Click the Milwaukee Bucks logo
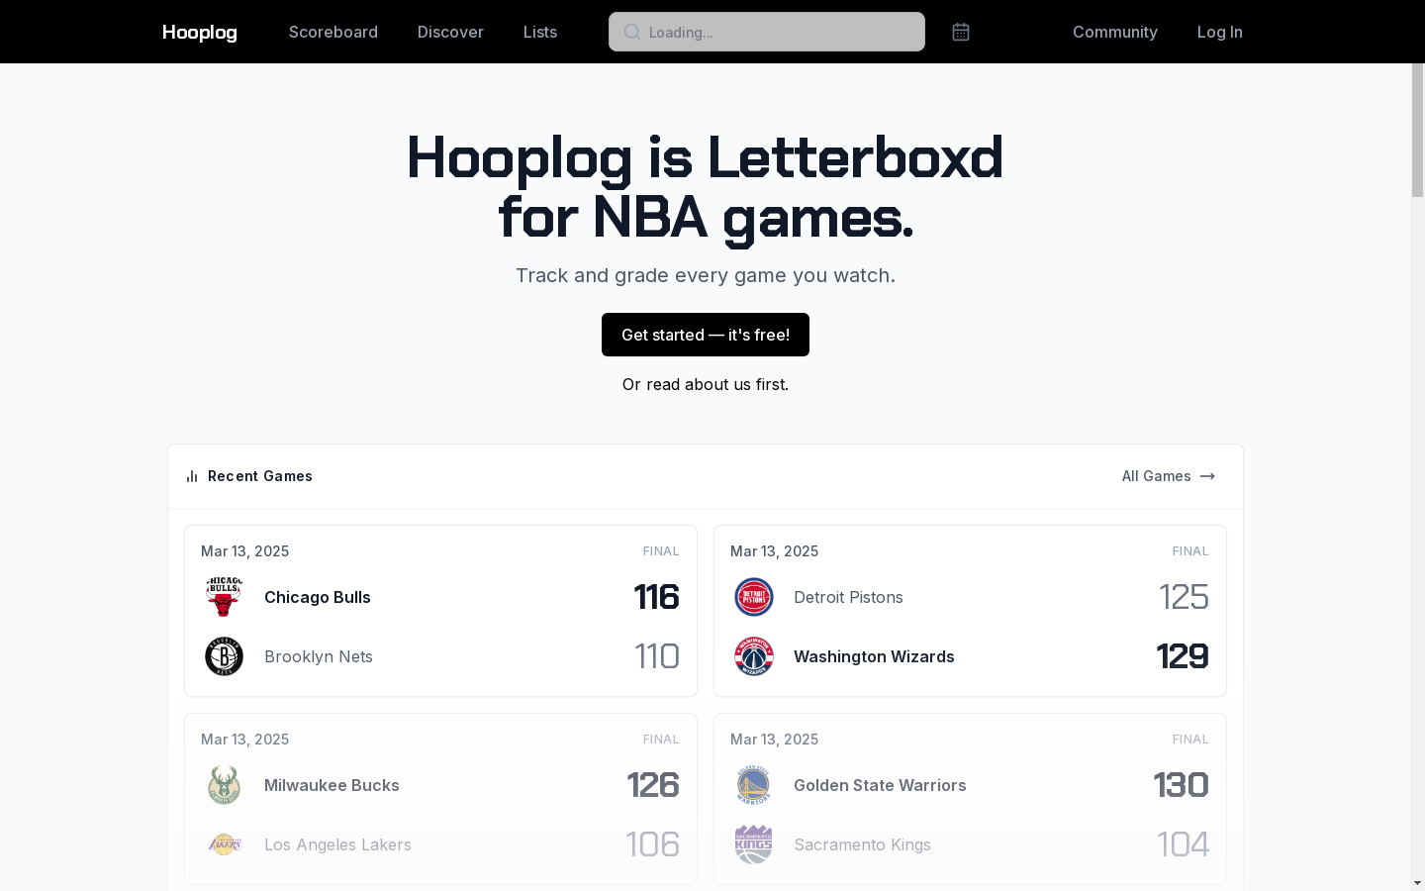This screenshot has width=1425, height=891. [x=224, y=785]
